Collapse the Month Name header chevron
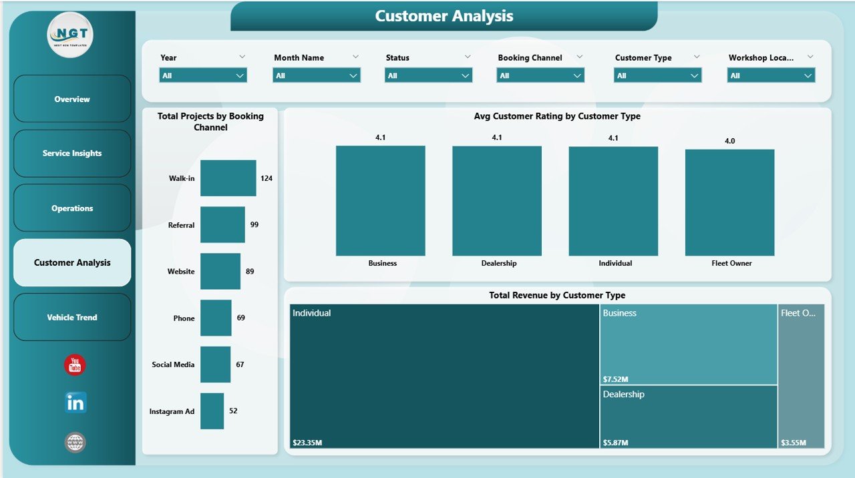The height and width of the screenshot is (478, 855). (356, 57)
